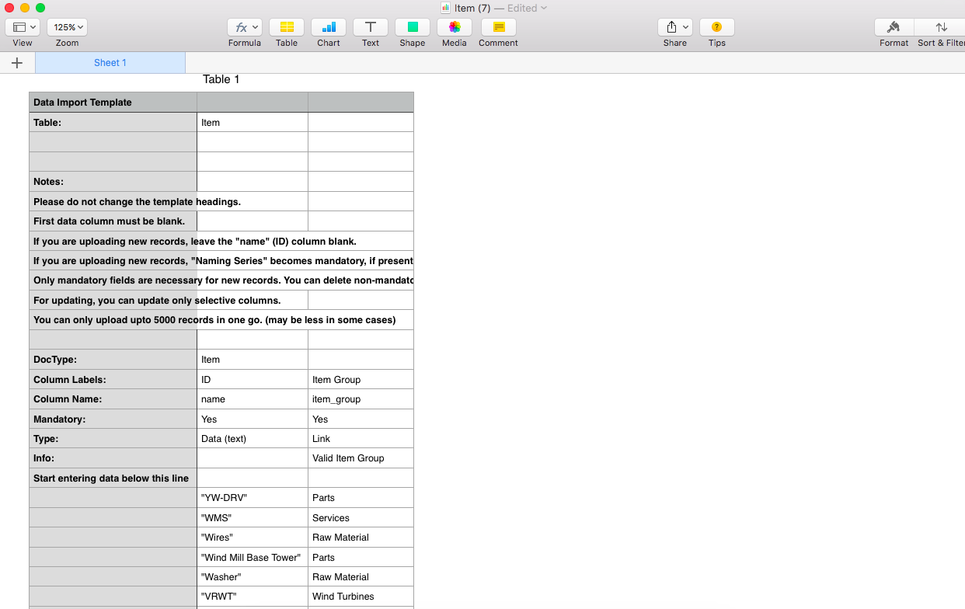The height and width of the screenshot is (609, 965).
Task: Switch to the Sheet 1 tab
Action: pos(110,63)
